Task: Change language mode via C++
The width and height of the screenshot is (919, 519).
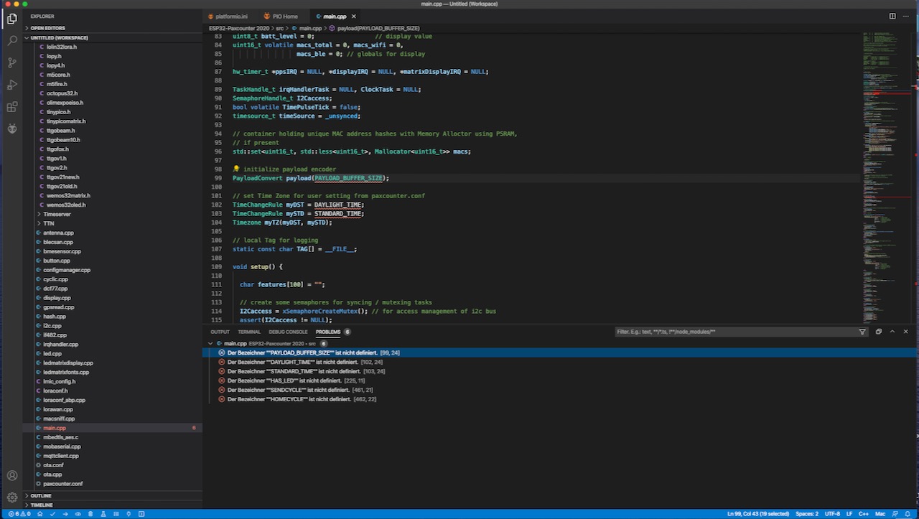Action: pyautogui.click(x=864, y=514)
